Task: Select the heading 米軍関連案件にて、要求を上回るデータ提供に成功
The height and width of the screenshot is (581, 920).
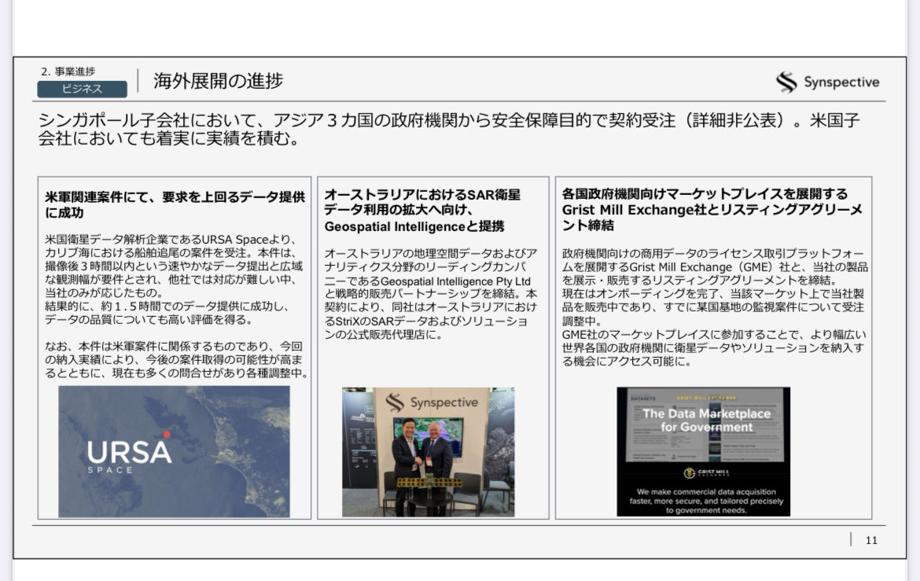Action: click(x=175, y=205)
